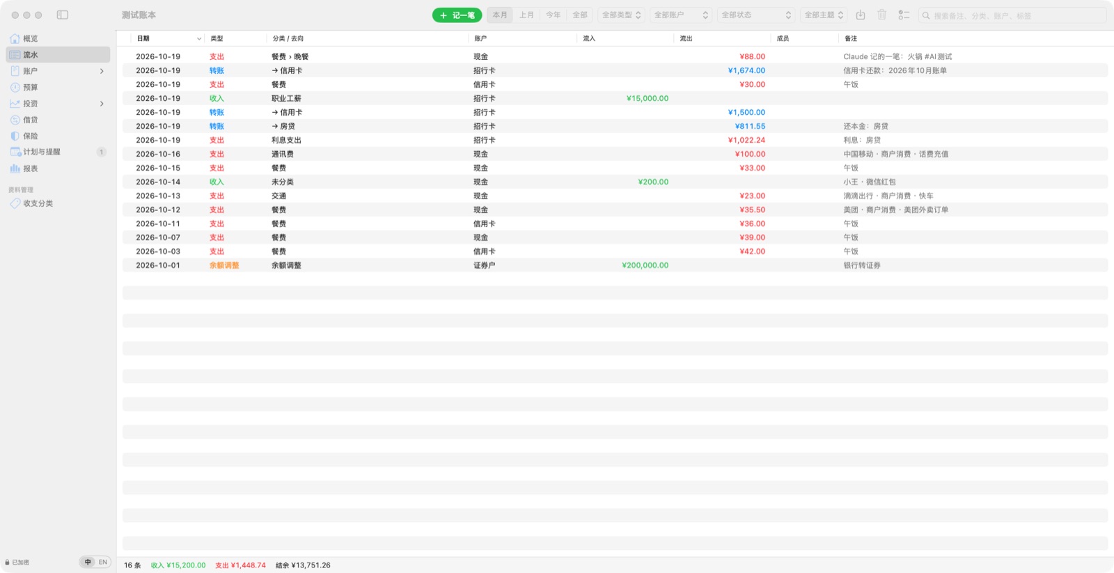1114x573 pixels.
Task: Select the 本月 period tab
Action: [500, 15]
